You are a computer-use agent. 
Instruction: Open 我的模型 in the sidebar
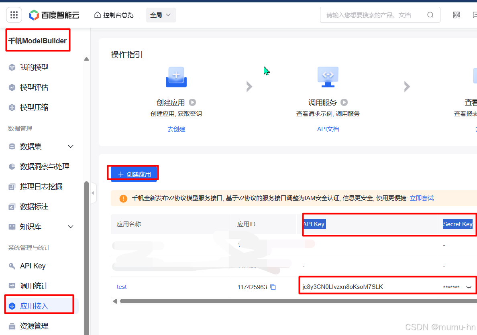34,67
